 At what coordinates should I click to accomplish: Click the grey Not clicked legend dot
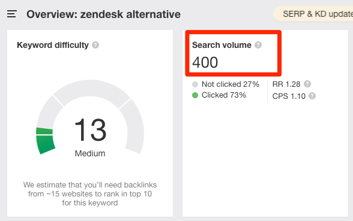195,84
